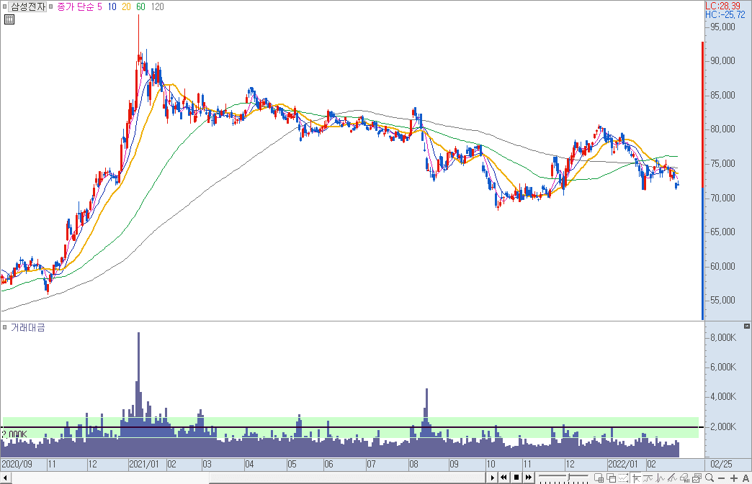Click the magnifier zoom icon
The height and width of the screenshot is (484, 752).
pyautogui.click(x=710, y=478)
